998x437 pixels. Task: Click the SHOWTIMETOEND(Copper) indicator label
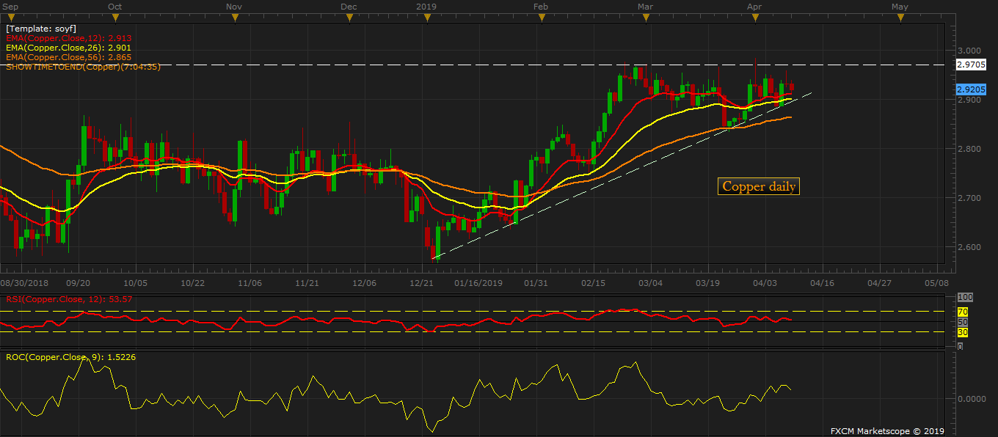coord(83,66)
